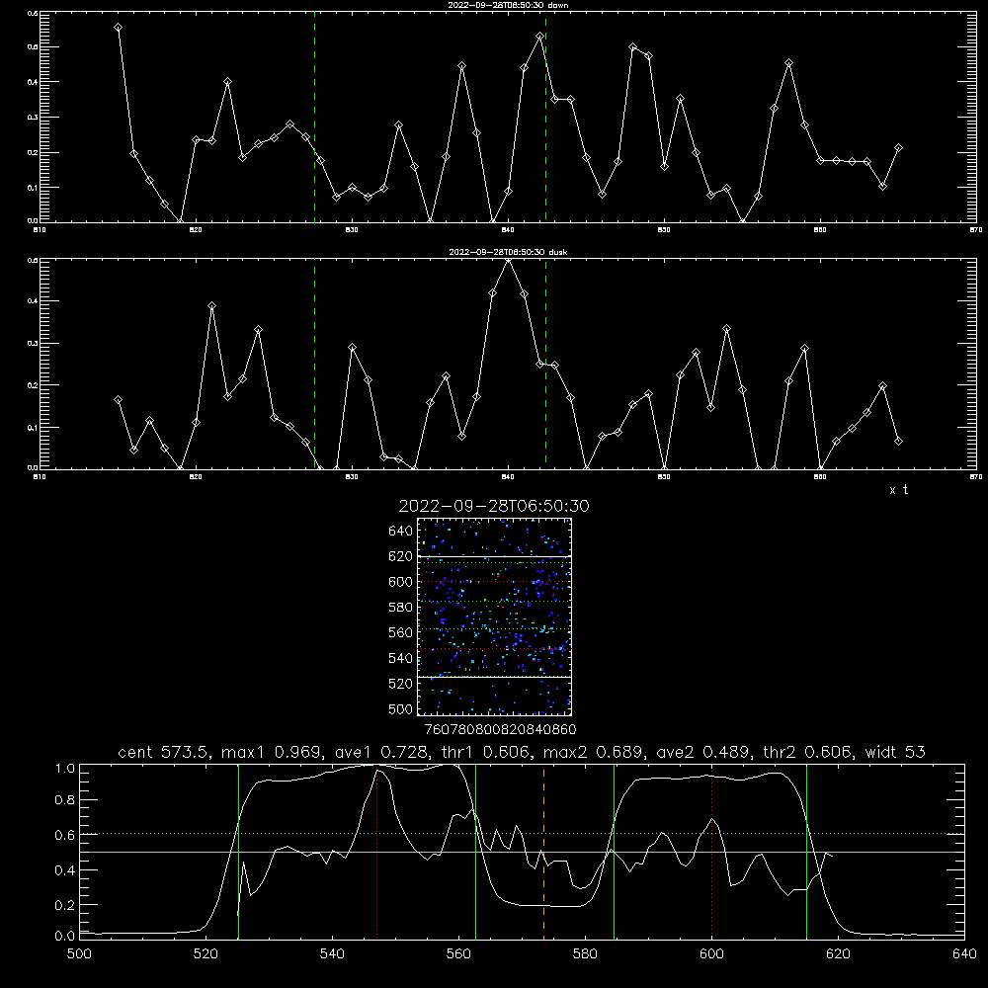Click the orange dashed center line in profile plot
Image resolution: width=988 pixels, height=988 pixels.
pyautogui.click(x=543, y=852)
